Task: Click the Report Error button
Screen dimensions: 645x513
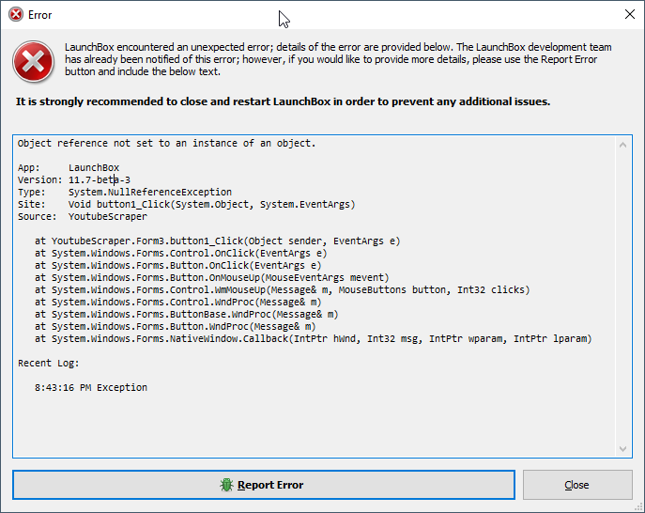Action: click(x=264, y=485)
